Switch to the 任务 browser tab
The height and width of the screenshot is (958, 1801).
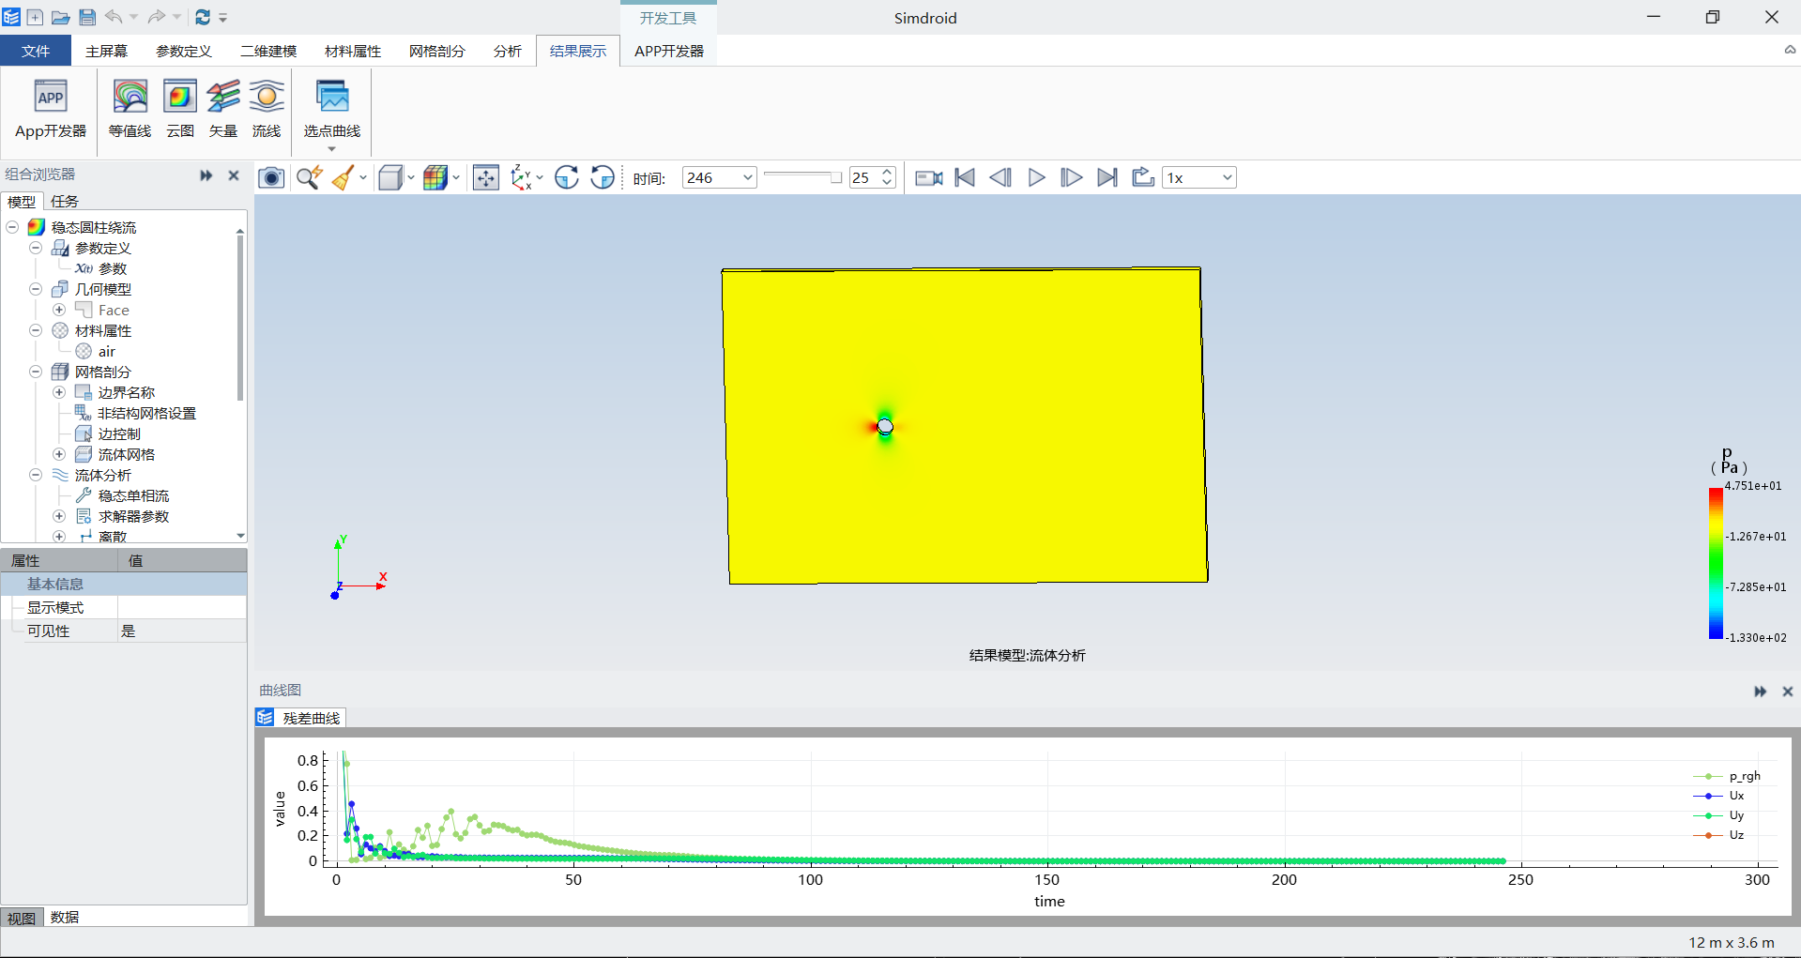(x=65, y=201)
